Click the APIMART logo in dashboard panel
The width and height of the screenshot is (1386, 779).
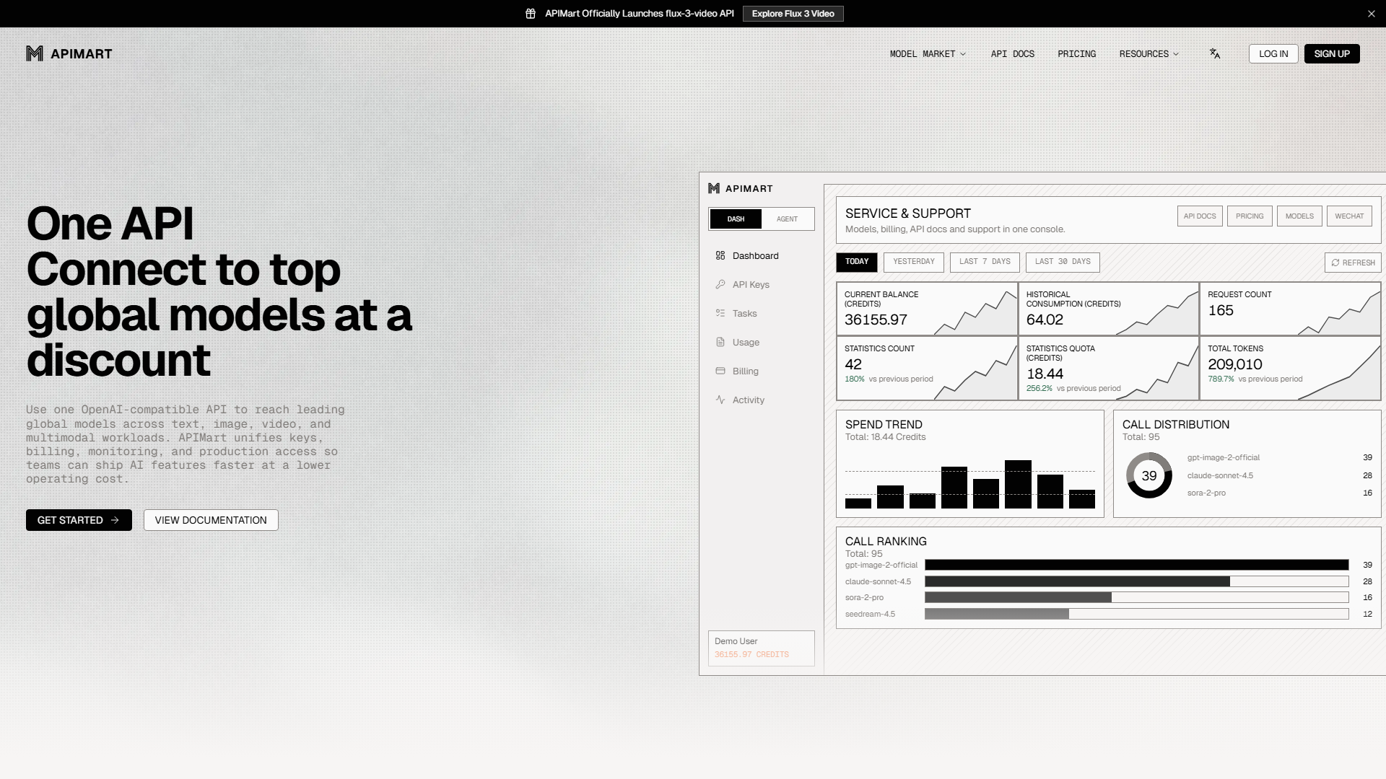coord(741,188)
